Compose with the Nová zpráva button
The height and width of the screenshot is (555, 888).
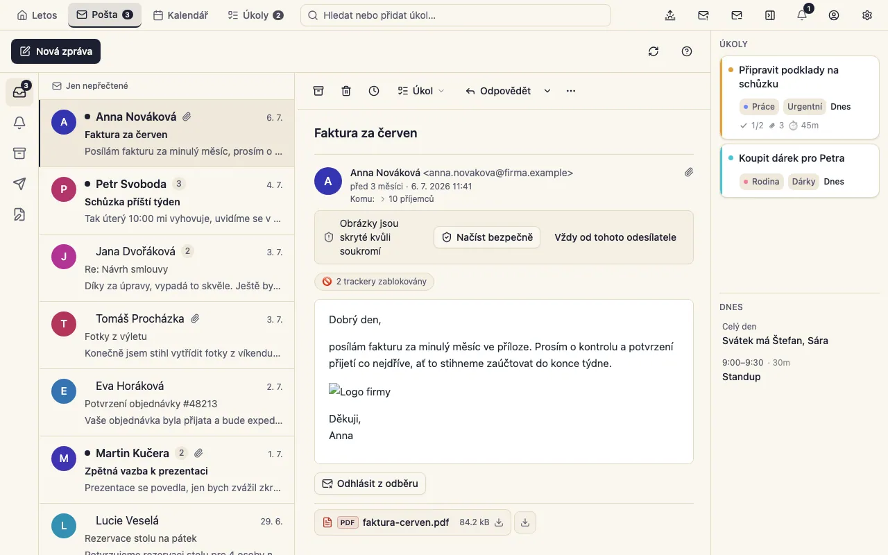click(x=56, y=51)
